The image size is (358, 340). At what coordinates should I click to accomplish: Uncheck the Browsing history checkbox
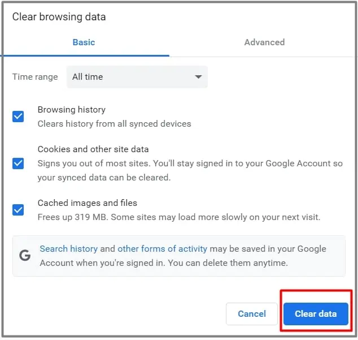tap(18, 117)
